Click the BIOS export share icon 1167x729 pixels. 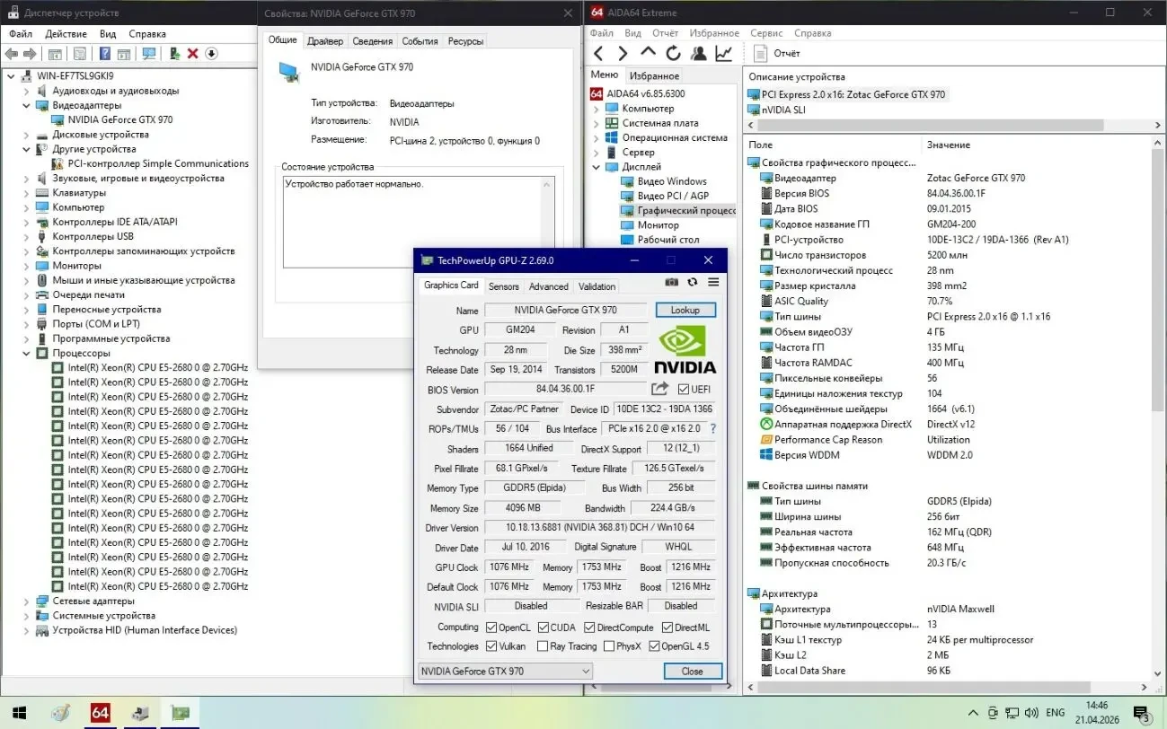(x=659, y=389)
